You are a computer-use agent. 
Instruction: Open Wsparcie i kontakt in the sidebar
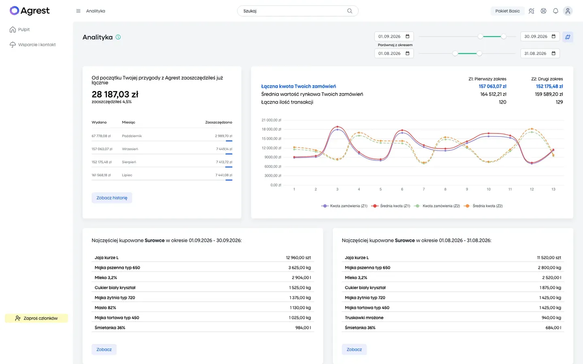(32, 44)
